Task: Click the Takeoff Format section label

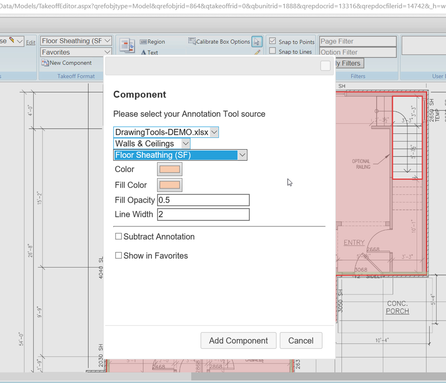Action: tap(76, 76)
